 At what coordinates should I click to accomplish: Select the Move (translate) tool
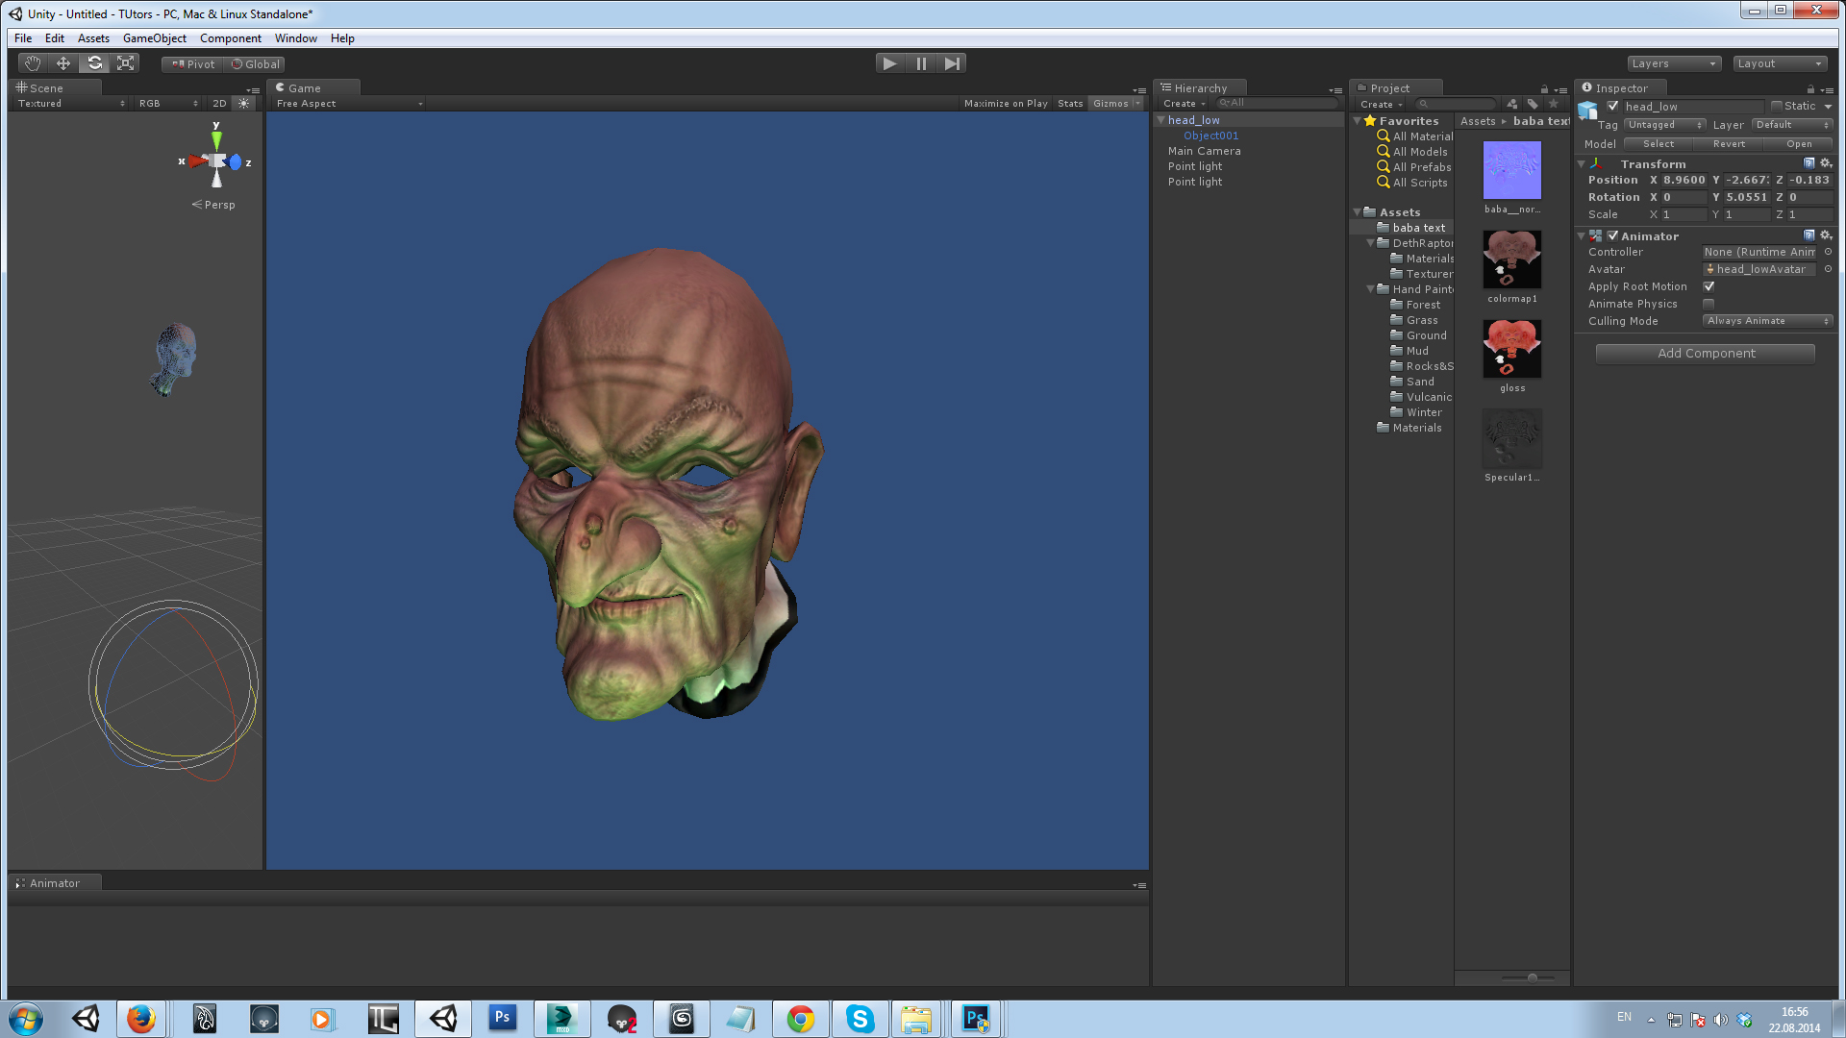63,63
